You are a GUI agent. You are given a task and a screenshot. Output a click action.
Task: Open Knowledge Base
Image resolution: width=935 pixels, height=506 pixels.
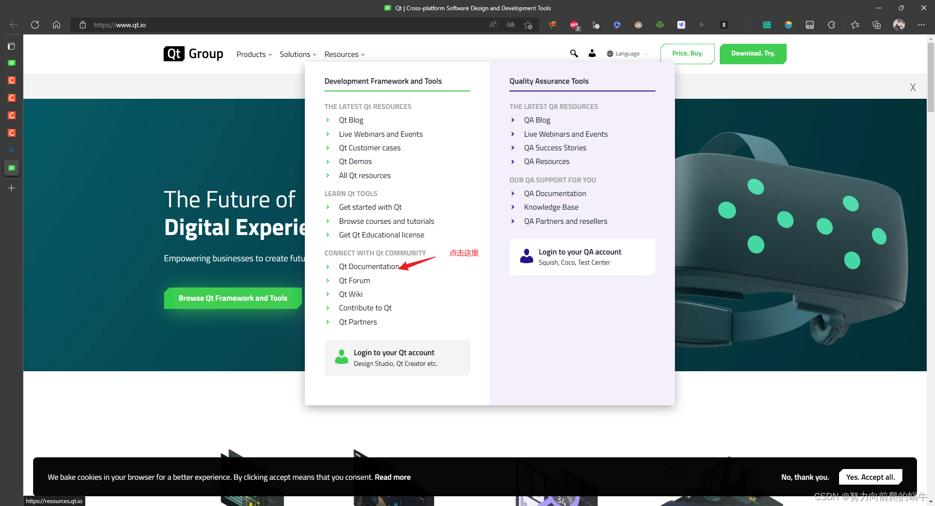pos(551,207)
